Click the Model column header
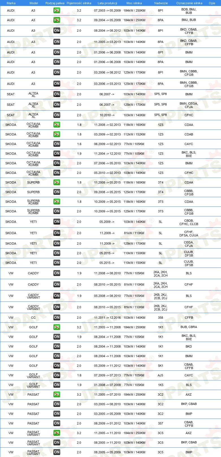 point(34,3)
